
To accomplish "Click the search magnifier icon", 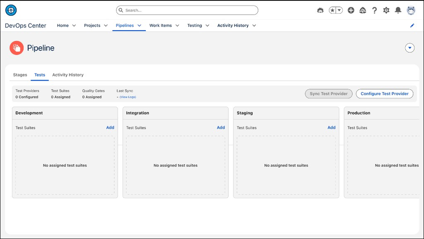I will point(121,10).
